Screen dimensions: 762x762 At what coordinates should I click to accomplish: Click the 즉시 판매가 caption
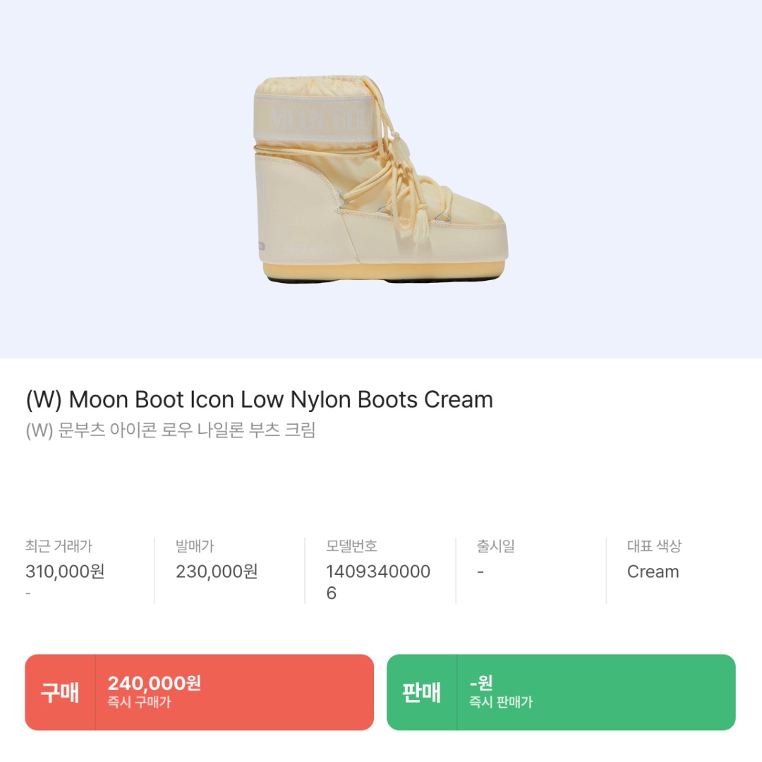(x=501, y=703)
